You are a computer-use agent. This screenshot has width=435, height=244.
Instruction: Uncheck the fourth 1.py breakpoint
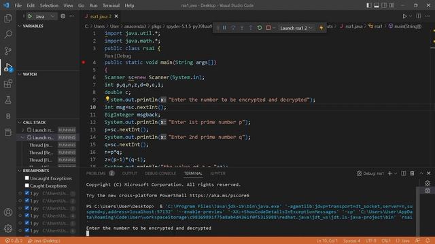[27, 216]
